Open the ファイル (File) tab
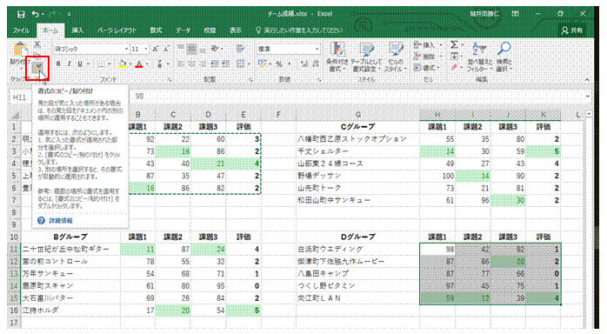 21,30
